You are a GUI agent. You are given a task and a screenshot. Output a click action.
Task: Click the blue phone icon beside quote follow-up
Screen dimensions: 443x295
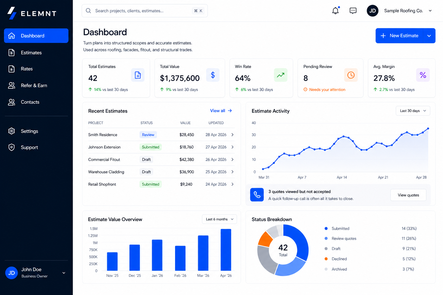click(257, 195)
